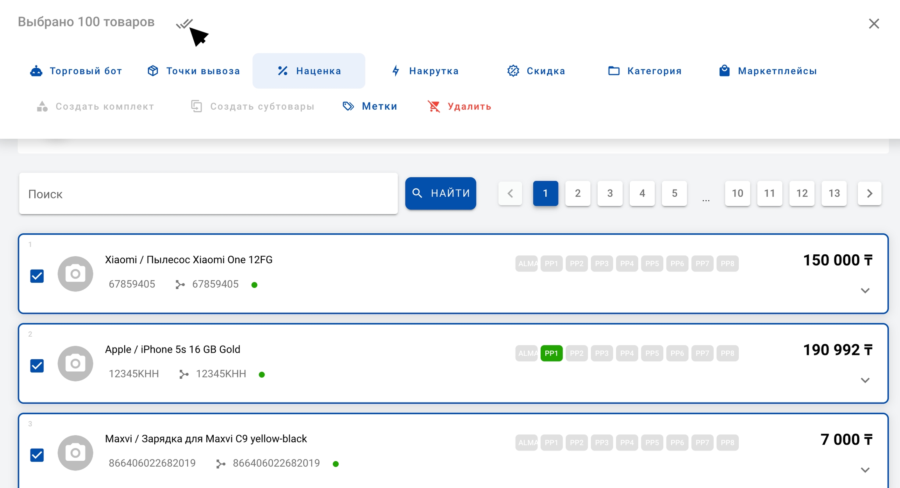Expand the Maxvi charger row chevron
This screenshot has height=488, width=900.
[x=865, y=470]
